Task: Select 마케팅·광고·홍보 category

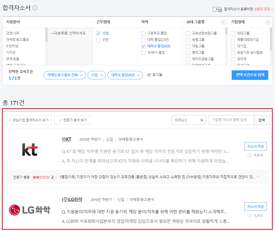Action: (x=18, y=40)
